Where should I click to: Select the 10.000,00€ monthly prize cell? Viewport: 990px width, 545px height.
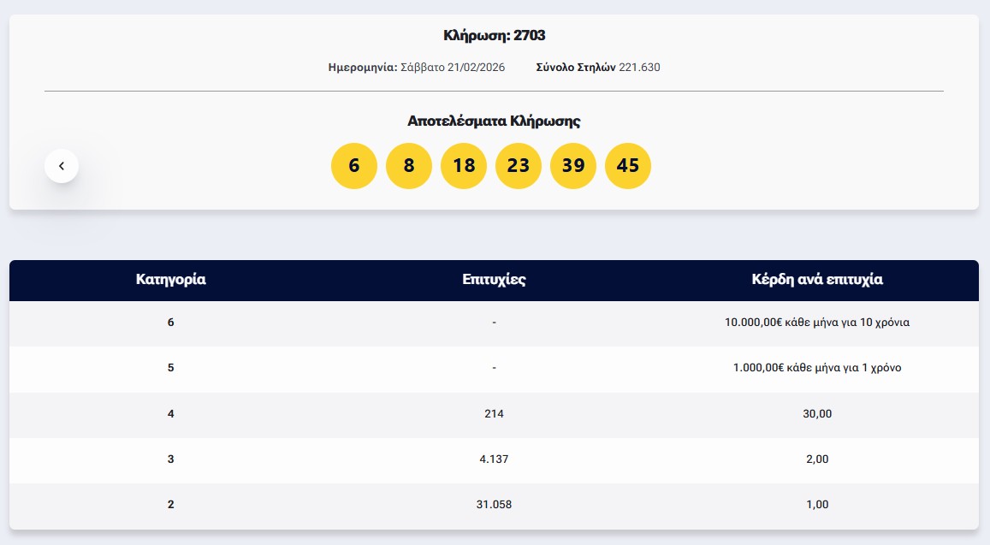[x=816, y=323]
